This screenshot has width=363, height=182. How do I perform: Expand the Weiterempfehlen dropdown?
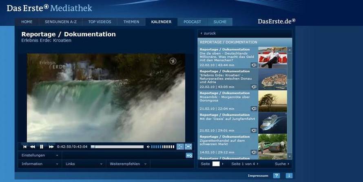click(x=128, y=164)
